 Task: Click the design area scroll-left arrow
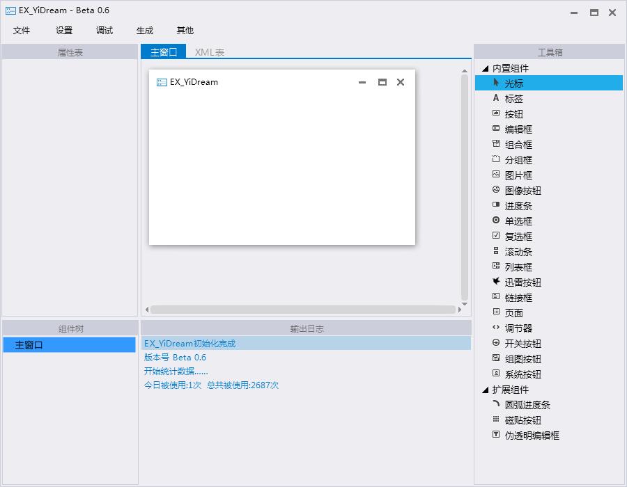pos(147,310)
